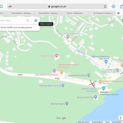Tap the AA reader text size button
Image resolution: width=123 pixels, height=123 pixels.
point(10,7)
